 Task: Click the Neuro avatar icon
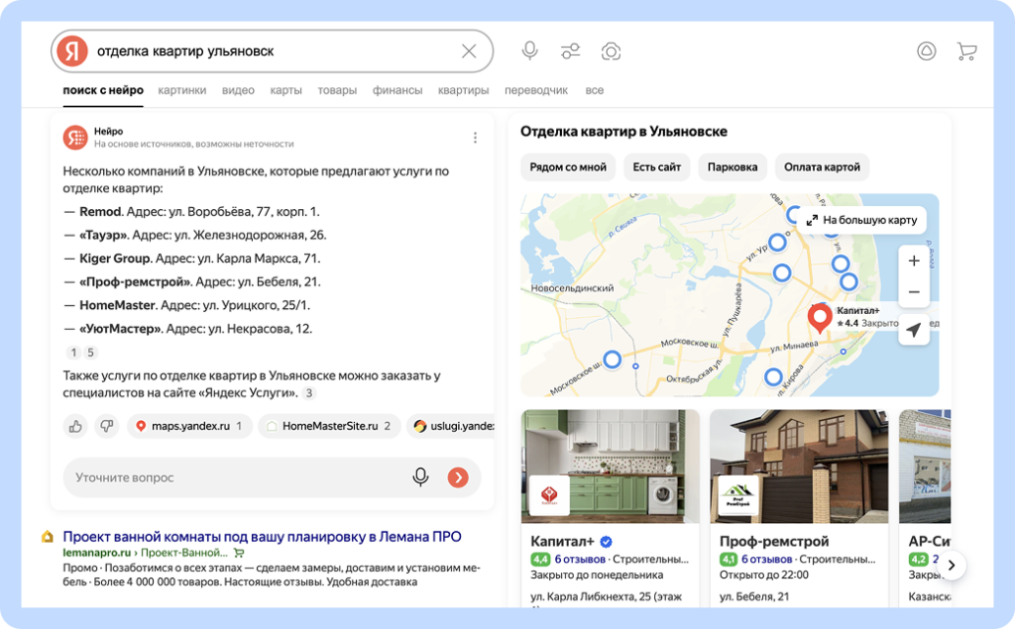click(x=75, y=137)
